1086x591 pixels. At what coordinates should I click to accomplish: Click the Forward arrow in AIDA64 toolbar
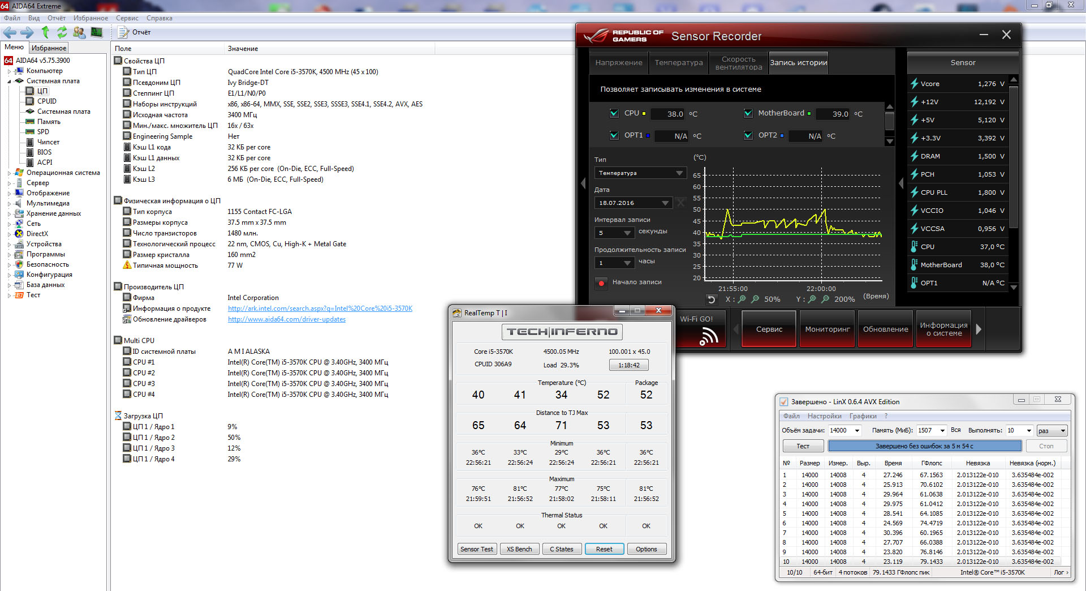click(27, 32)
